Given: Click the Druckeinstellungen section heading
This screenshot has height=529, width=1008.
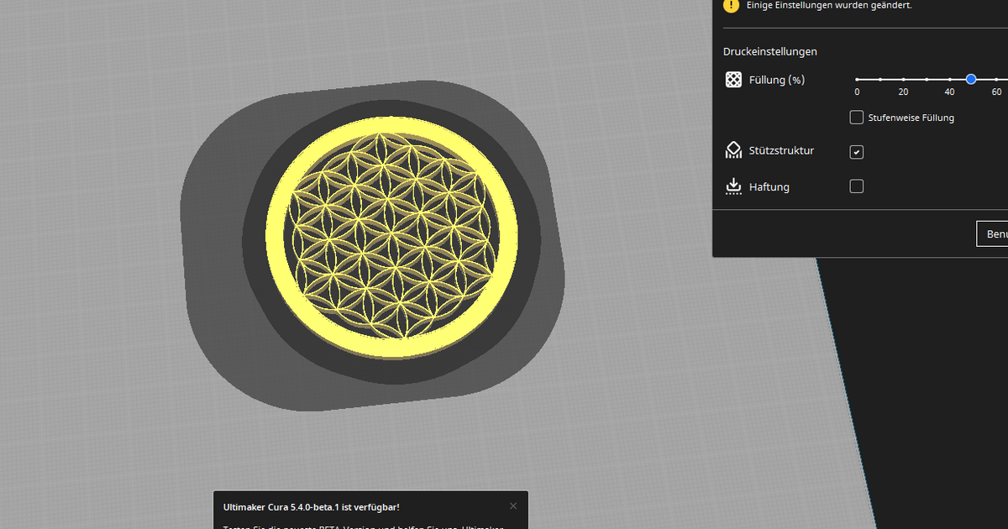Looking at the screenshot, I should (x=769, y=52).
